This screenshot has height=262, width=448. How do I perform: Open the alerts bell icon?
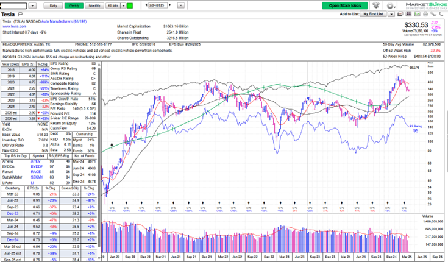coord(375,5)
